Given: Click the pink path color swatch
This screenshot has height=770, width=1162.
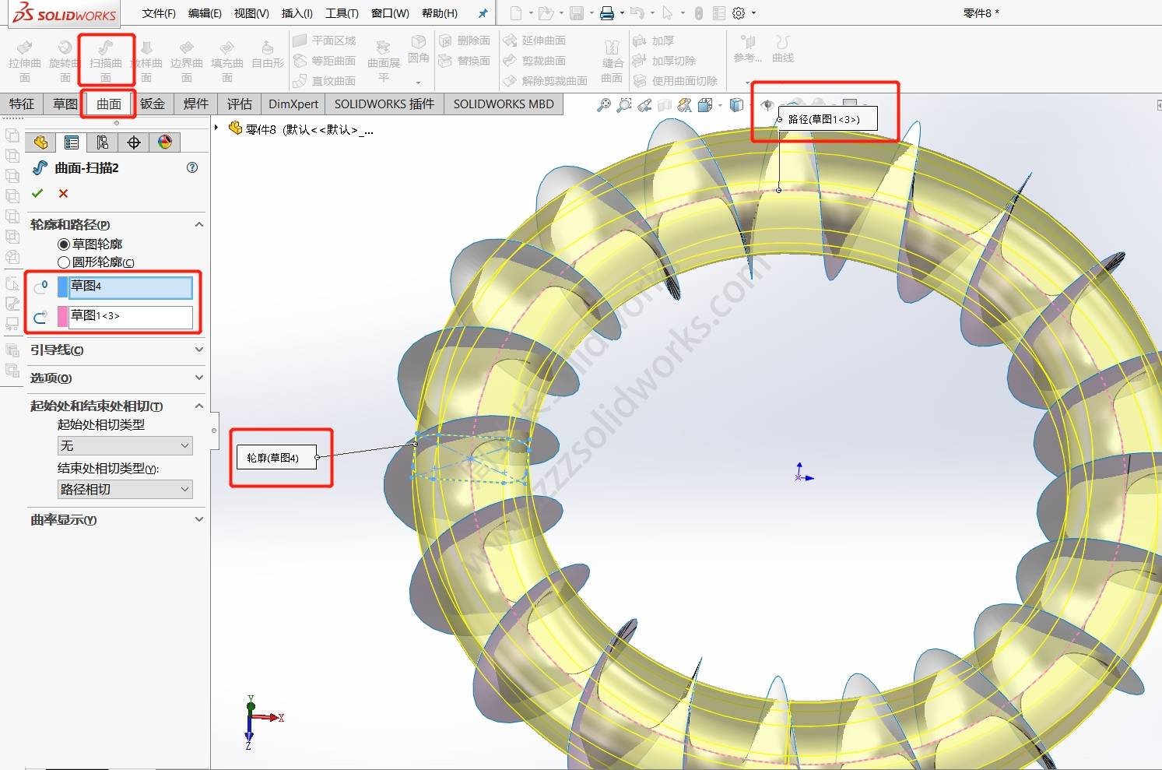Looking at the screenshot, I should click(62, 316).
